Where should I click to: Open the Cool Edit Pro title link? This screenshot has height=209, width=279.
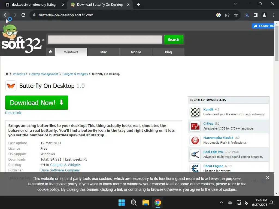pos(213,152)
